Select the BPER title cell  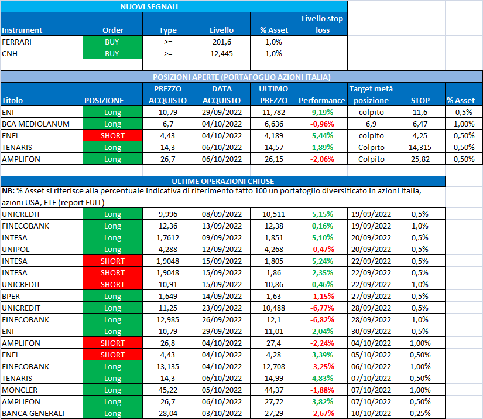42,296
